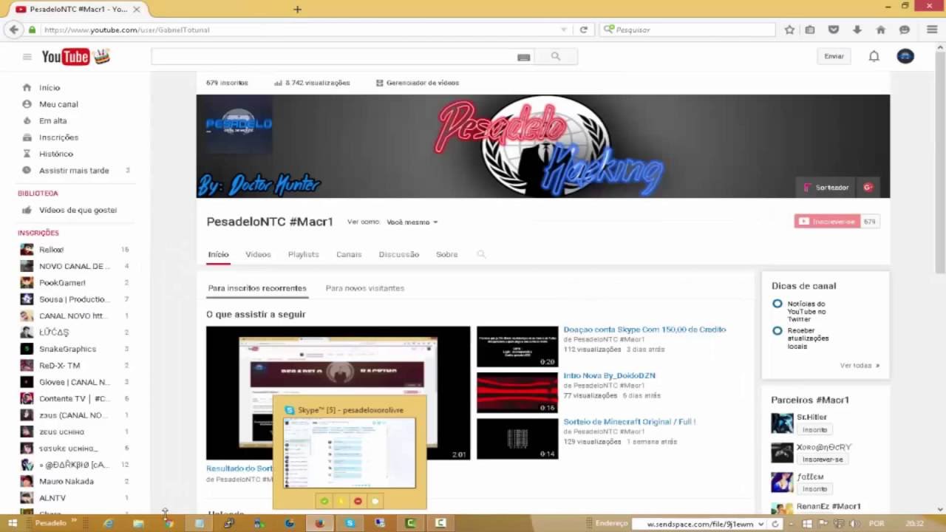The height and width of the screenshot is (532, 946).
Task: Open File Explorer from the taskbar
Action: (x=138, y=523)
